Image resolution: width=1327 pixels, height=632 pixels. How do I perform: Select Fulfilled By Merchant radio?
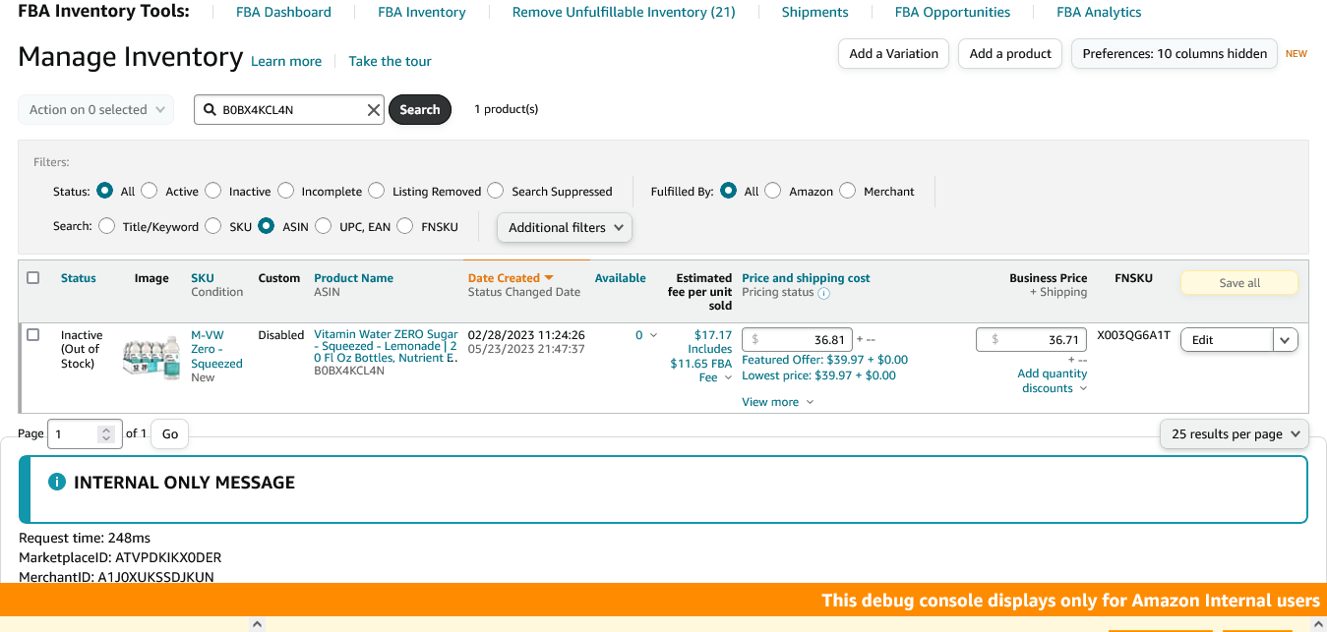pos(848,191)
